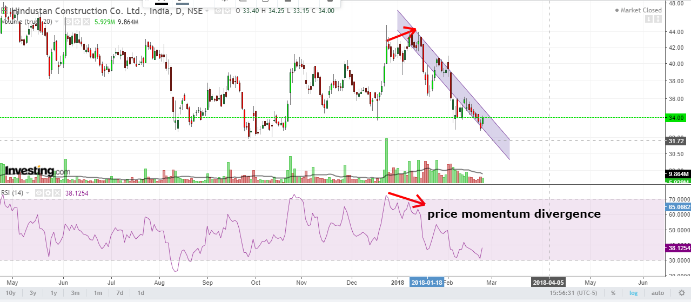This screenshot has width=691, height=302.
Task: Click the auto scale button
Action: pyautogui.click(x=658, y=293)
